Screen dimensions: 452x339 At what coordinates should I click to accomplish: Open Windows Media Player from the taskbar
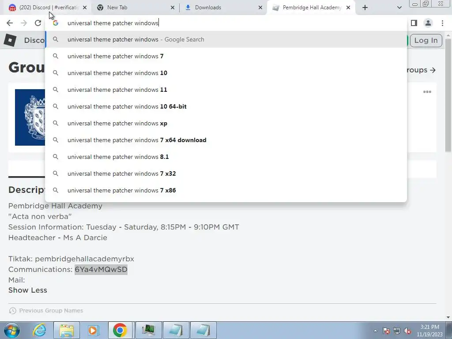pyautogui.click(x=93, y=330)
